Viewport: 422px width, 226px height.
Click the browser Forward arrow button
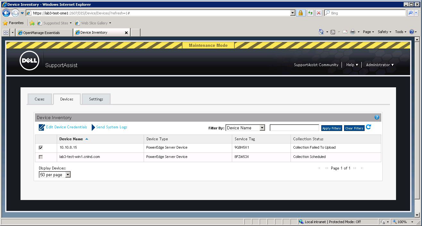15,13
